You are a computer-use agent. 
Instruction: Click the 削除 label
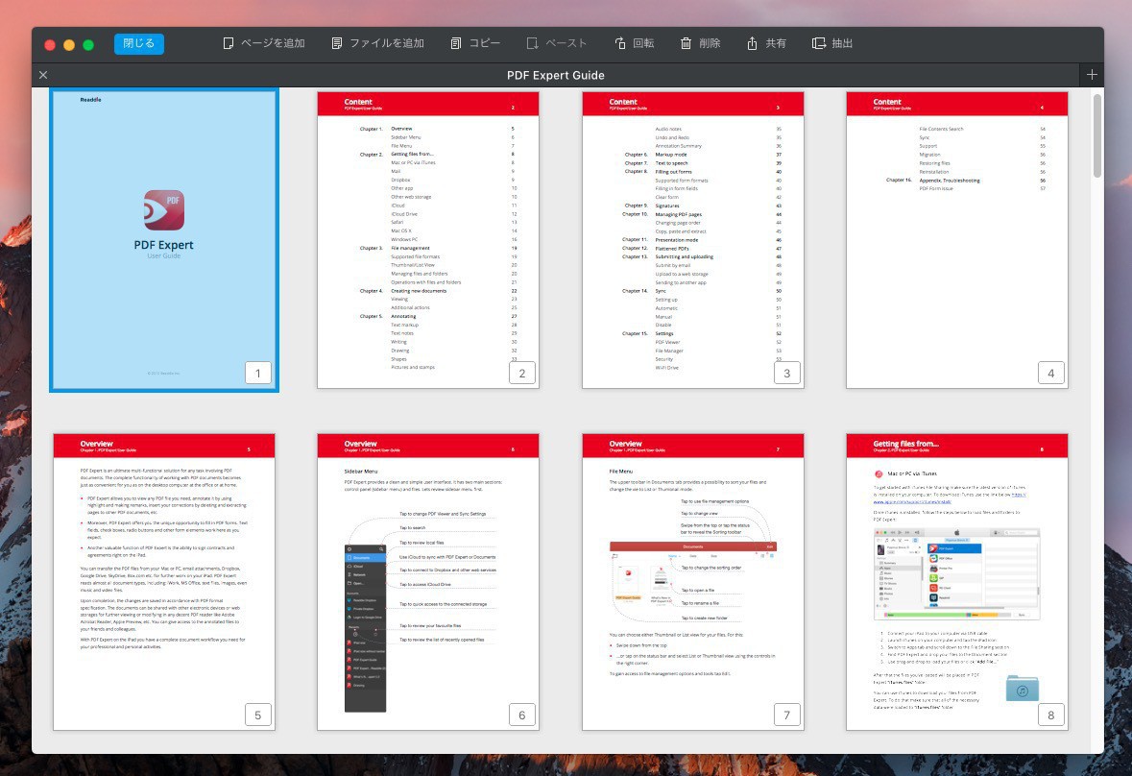click(x=710, y=43)
